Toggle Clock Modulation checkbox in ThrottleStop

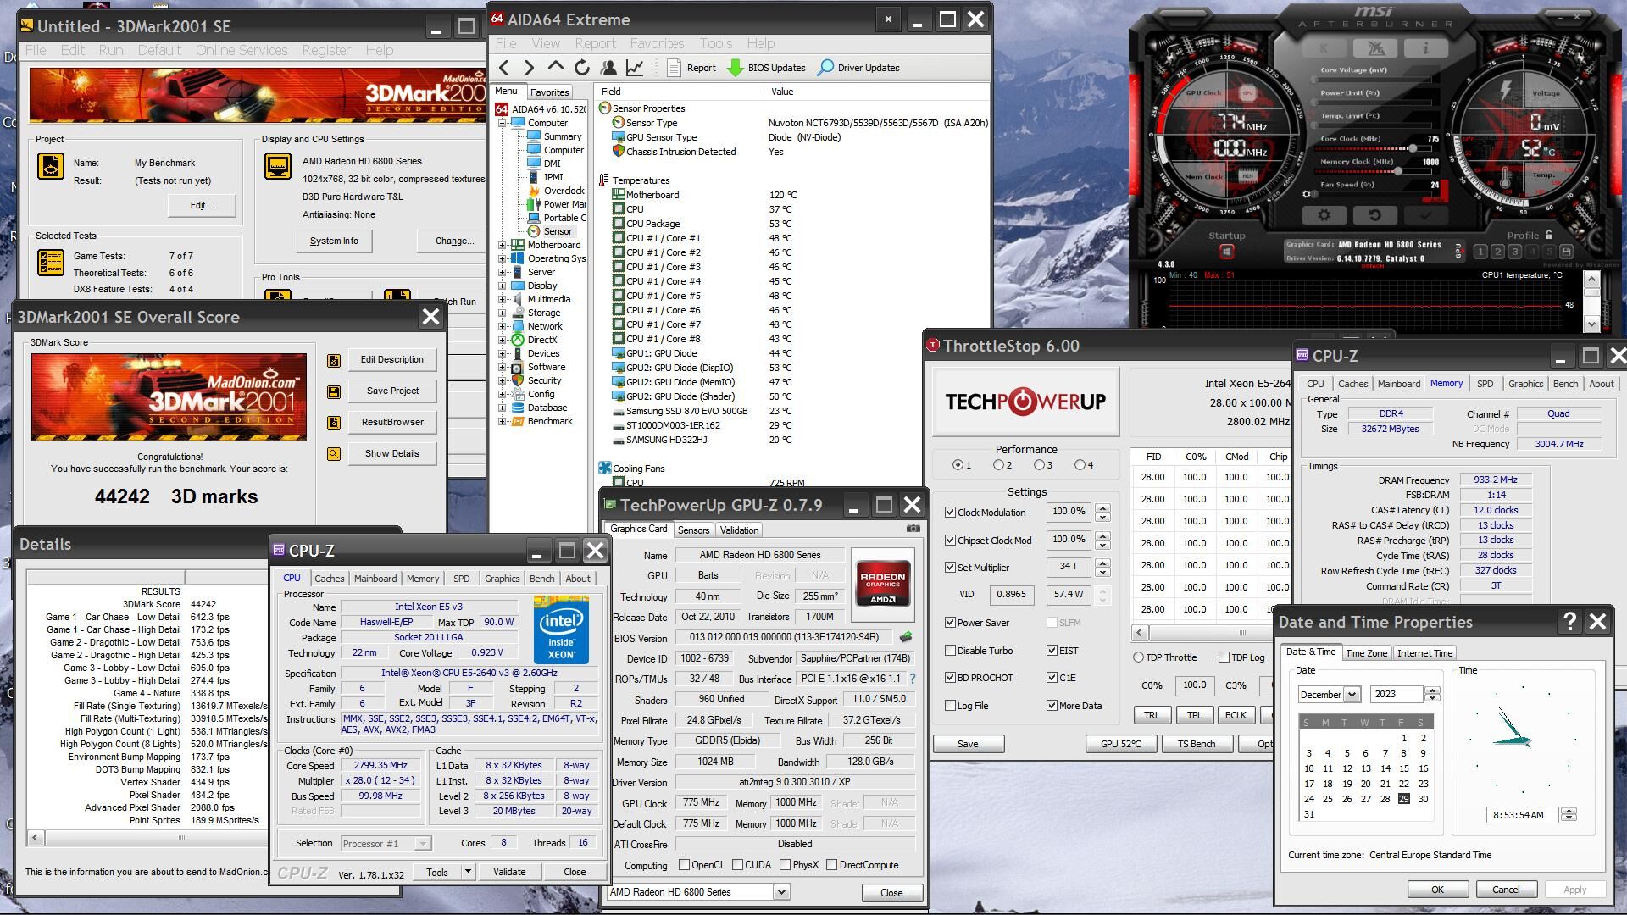click(x=950, y=513)
